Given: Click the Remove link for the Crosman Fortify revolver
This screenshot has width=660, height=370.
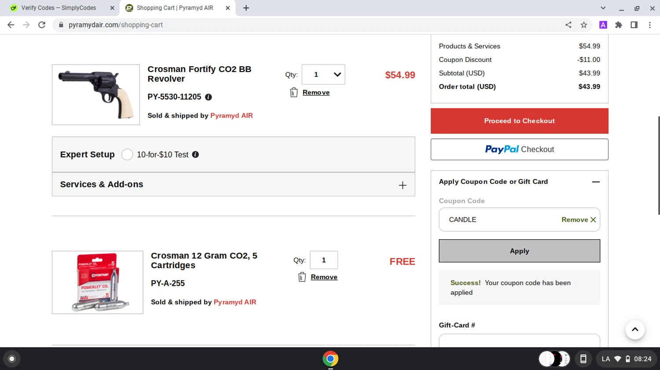Looking at the screenshot, I should click(x=316, y=93).
